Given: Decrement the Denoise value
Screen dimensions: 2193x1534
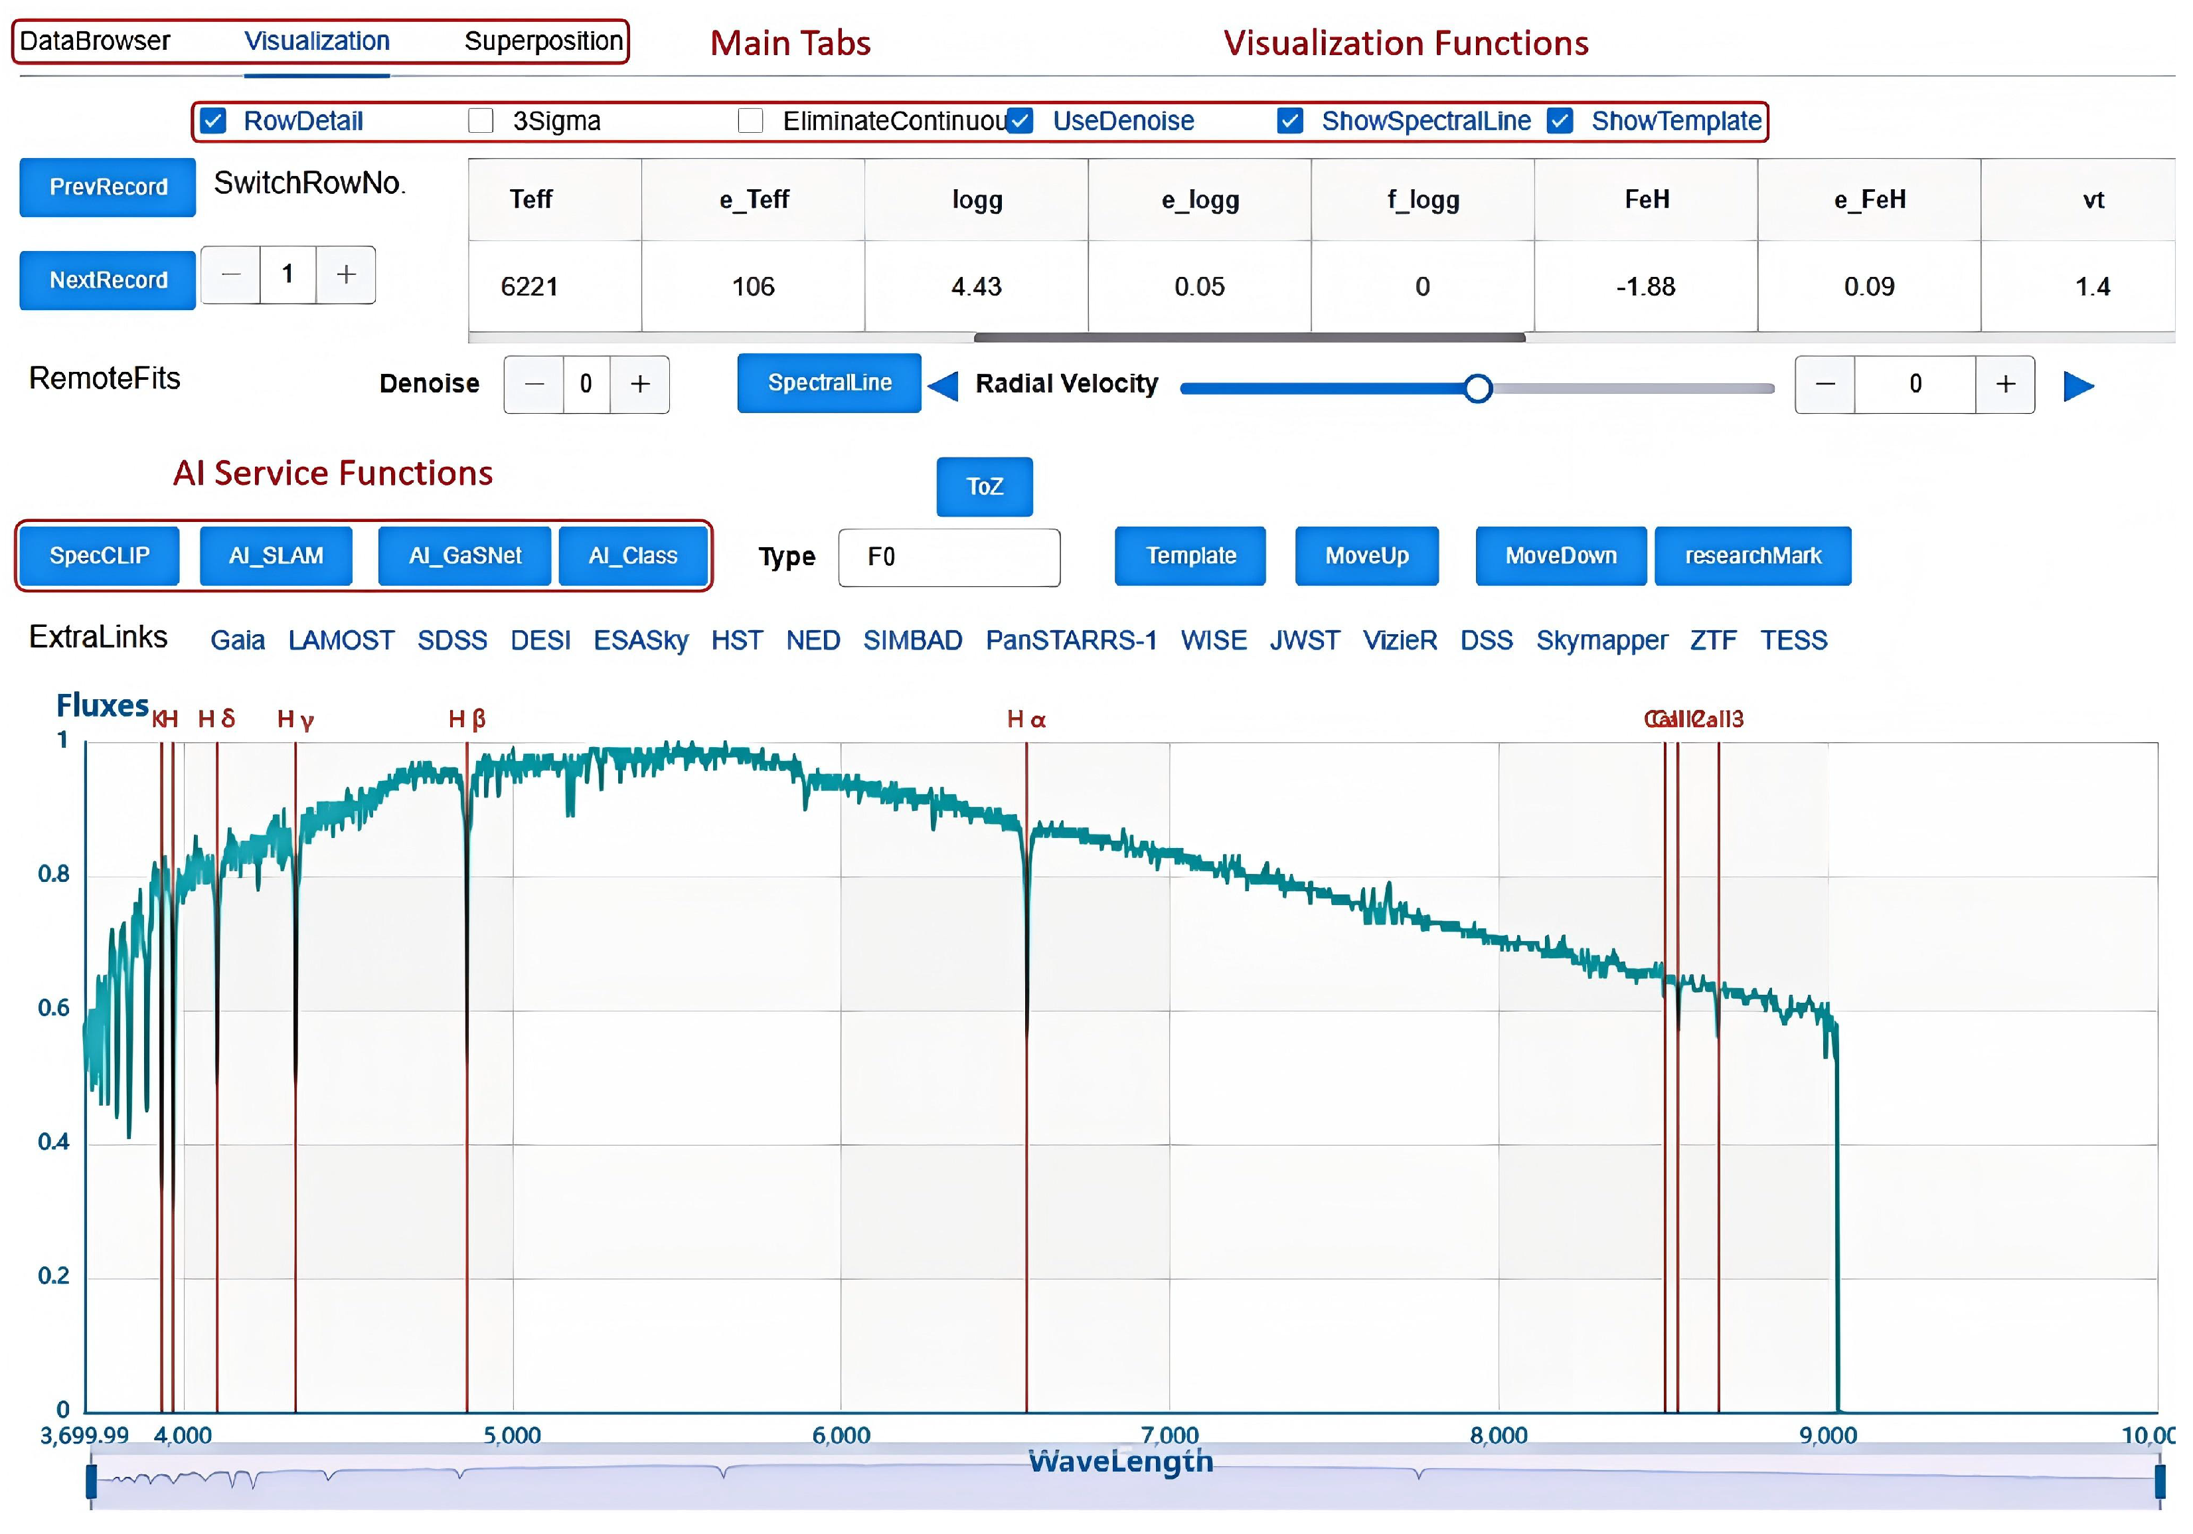Looking at the screenshot, I should (534, 384).
